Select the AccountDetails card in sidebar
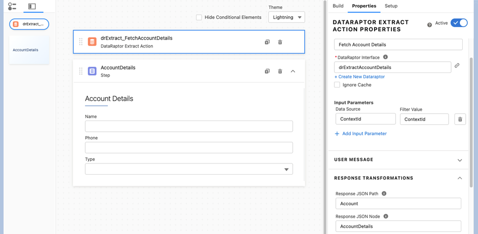This screenshot has width=478, height=234. 29,50
